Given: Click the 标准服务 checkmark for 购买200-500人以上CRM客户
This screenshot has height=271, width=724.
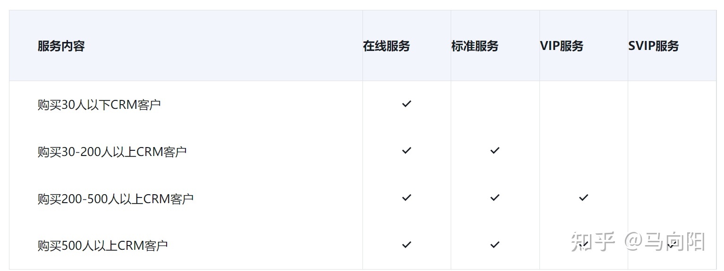Looking at the screenshot, I should (495, 198).
